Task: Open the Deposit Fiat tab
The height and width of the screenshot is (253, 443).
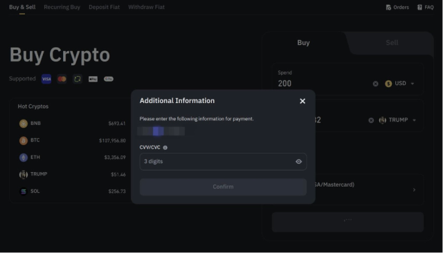Action: [x=104, y=7]
